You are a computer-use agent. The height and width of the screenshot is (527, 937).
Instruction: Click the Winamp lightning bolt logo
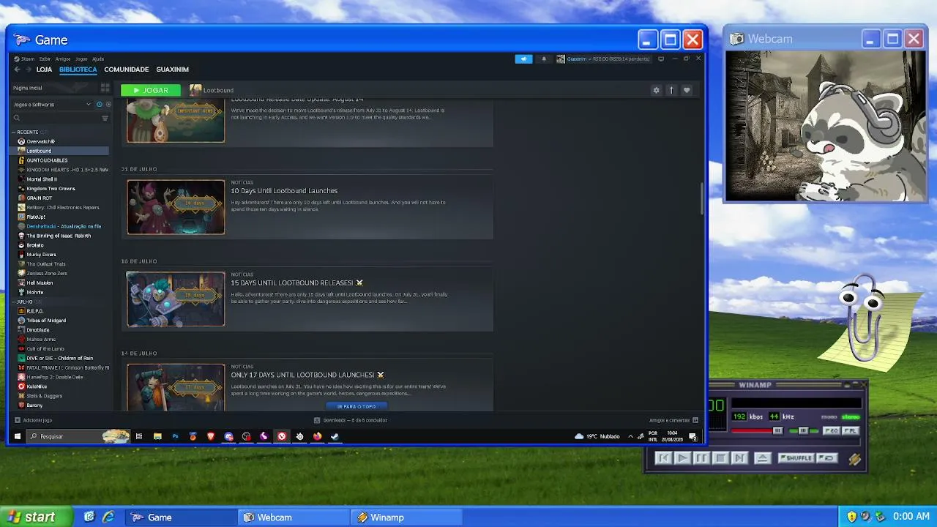pyautogui.click(x=854, y=459)
